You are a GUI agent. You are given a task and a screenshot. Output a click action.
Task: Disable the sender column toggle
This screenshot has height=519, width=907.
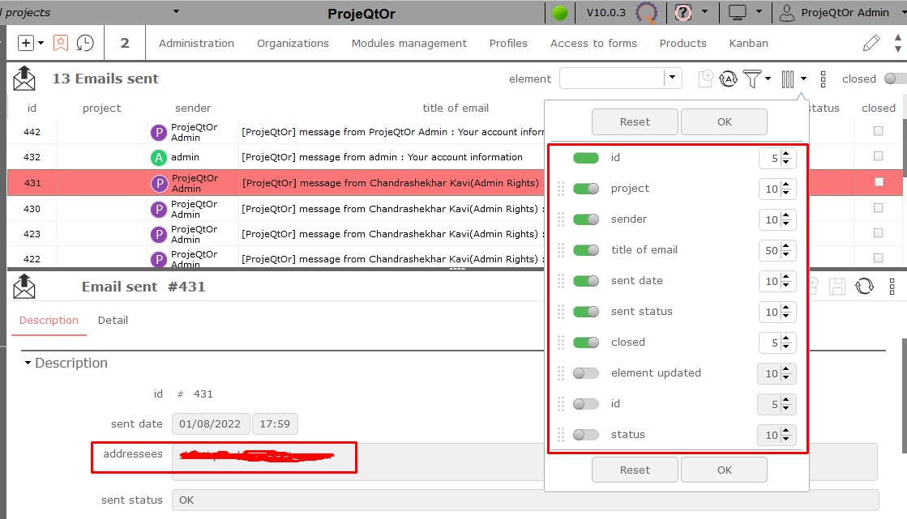(586, 219)
